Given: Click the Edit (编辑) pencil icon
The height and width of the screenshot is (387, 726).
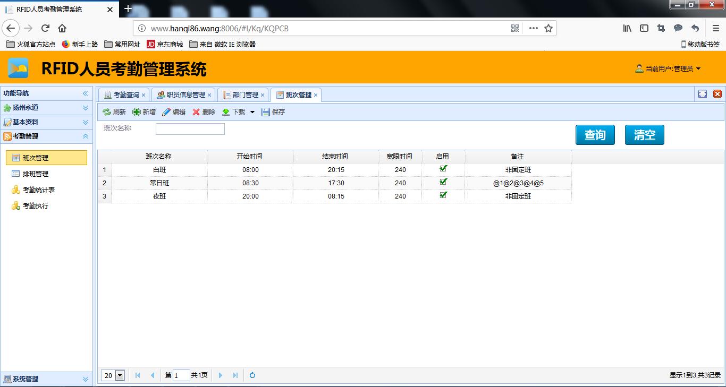Looking at the screenshot, I should click(x=166, y=112).
